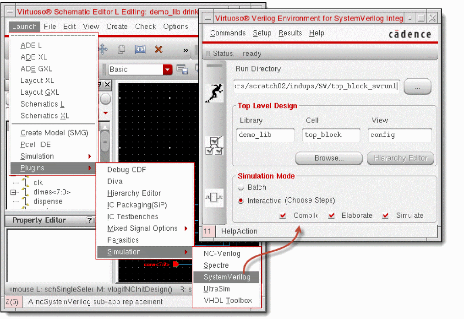The height and width of the screenshot is (319, 464).
Task: Open the Plugins submenu arrow in Launch menu
Action: (90, 168)
